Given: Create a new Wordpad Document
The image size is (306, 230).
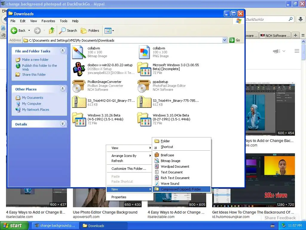Looking at the screenshot, I should pos(181,167).
